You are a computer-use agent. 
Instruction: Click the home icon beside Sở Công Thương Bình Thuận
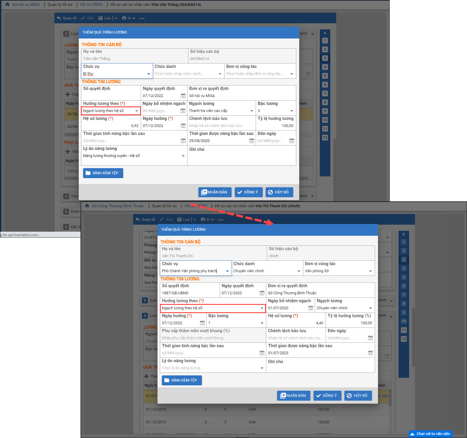(x=87, y=206)
